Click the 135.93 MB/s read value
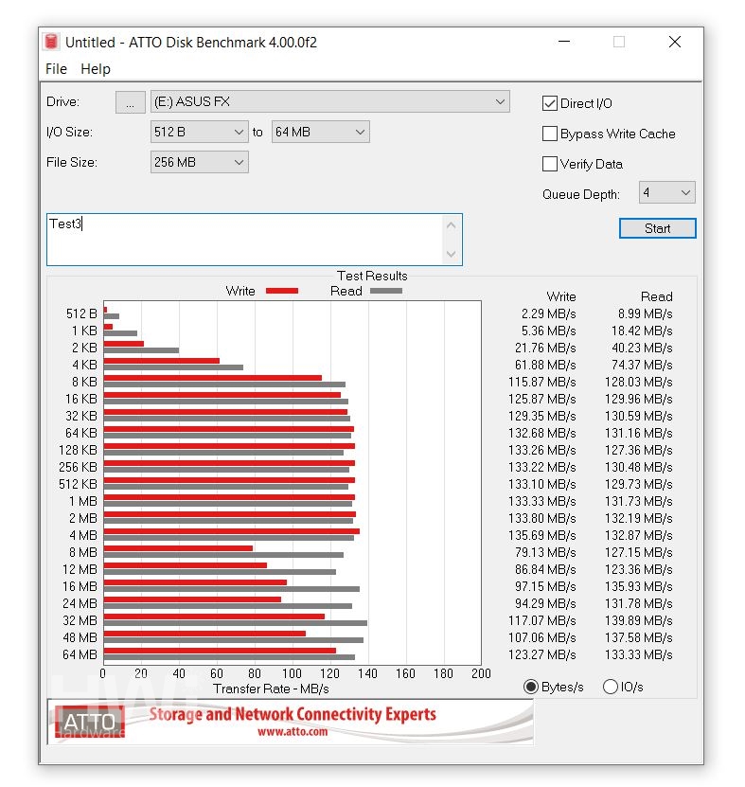The image size is (745, 787). point(639,586)
